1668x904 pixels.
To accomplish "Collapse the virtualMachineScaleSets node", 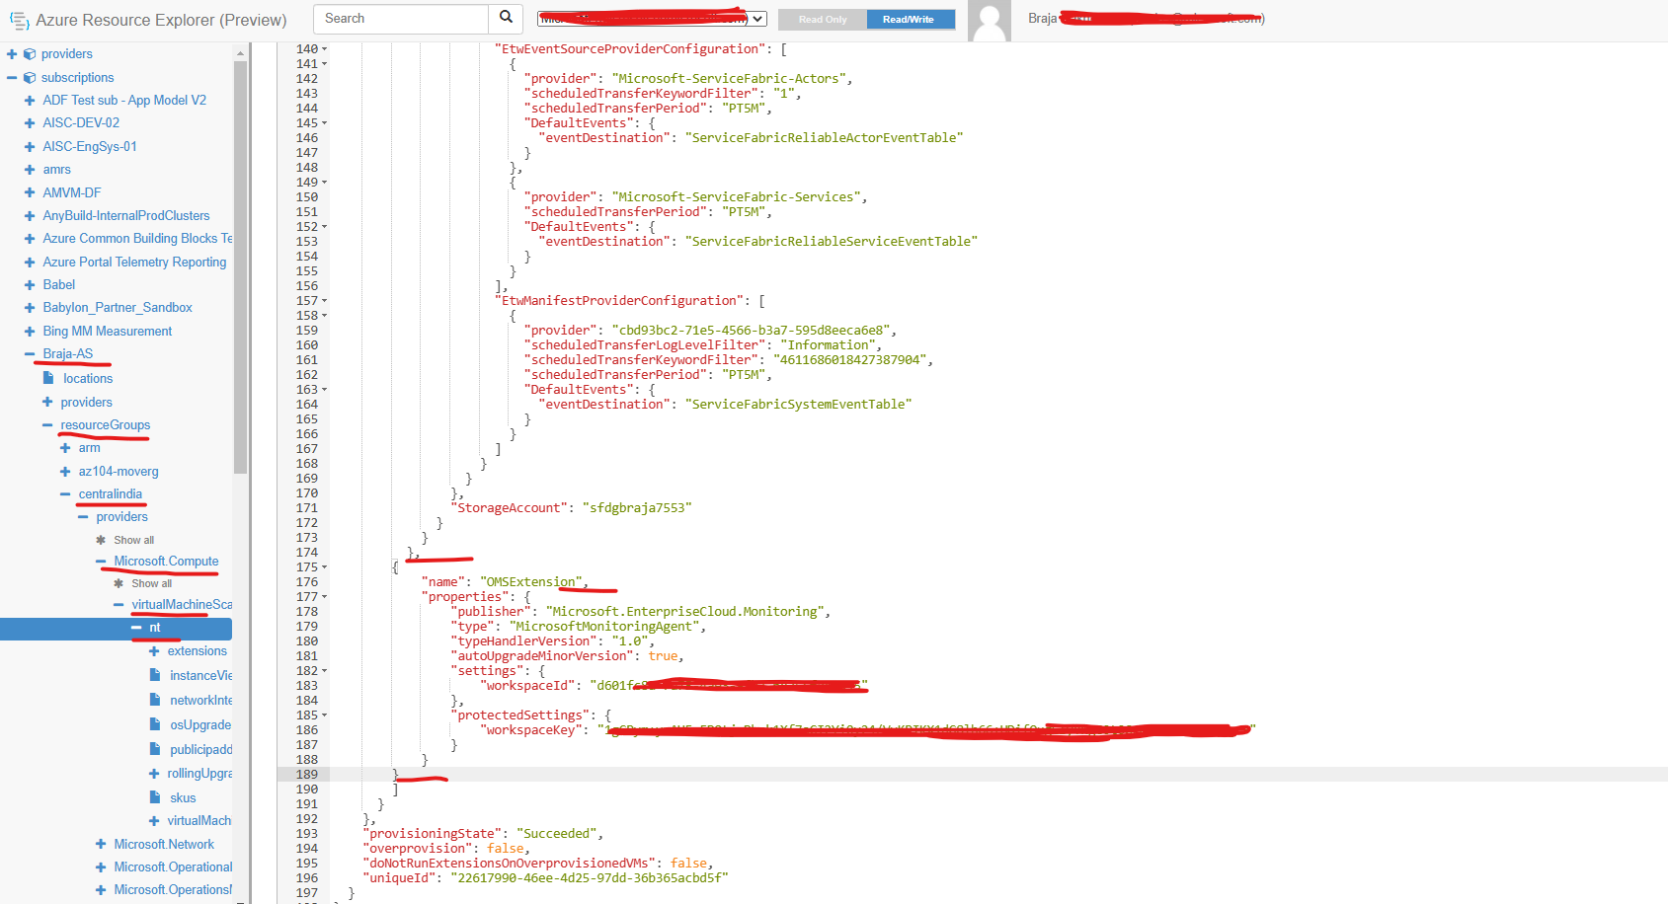I will pos(119,605).
